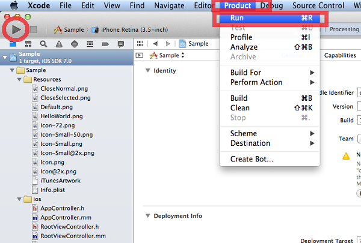This screenshot has width=361, height=243.
Task: Go back with the left arrow in jump bar
Action: pyautogui.click(x=155, y=43)
